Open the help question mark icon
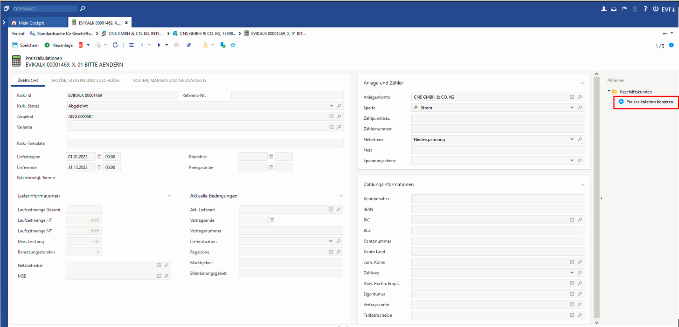The width and height of the screenshot is (679, 327). [645, 9]
